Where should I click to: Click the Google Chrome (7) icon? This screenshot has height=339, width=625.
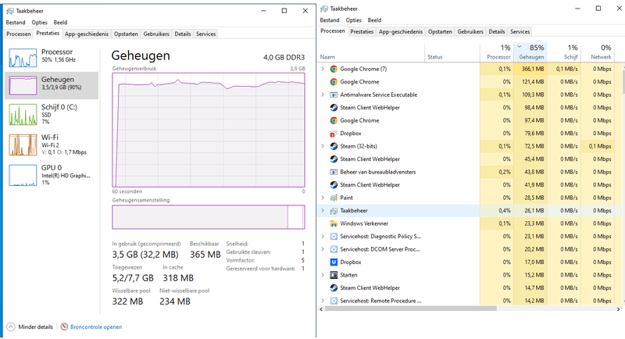point(334,69)
